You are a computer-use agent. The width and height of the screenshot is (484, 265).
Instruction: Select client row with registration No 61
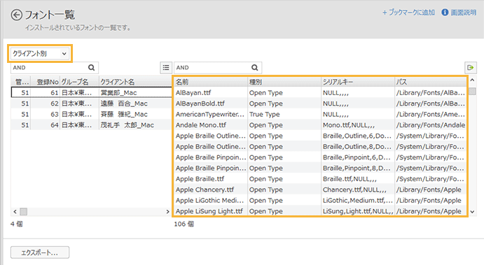[x=91, y=92]
